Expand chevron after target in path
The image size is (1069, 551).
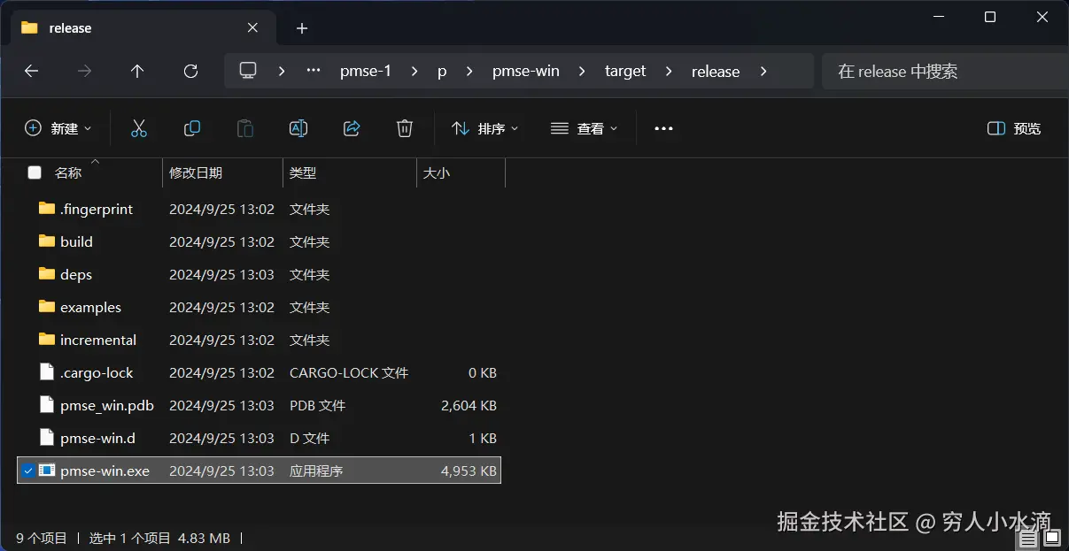pyautogui.click(x=670, y=72)
